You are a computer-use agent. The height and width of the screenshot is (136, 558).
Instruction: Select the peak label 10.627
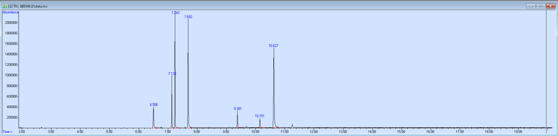(x=273, y=46)
